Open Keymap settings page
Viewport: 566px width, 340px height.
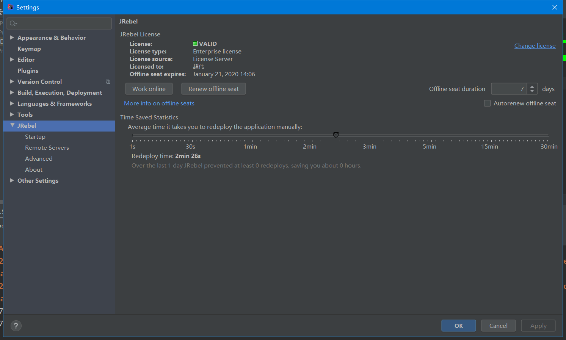coord(29,49)
